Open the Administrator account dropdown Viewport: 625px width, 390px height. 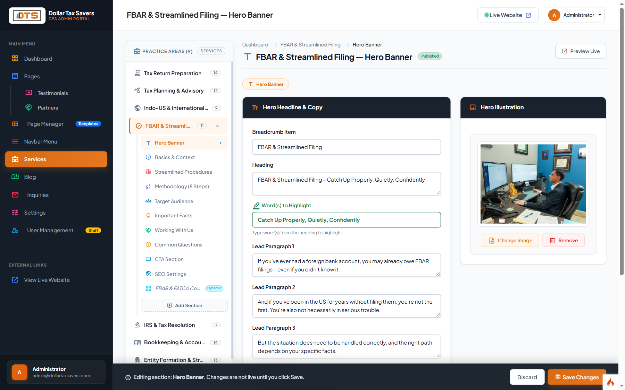tap(574, 15)
